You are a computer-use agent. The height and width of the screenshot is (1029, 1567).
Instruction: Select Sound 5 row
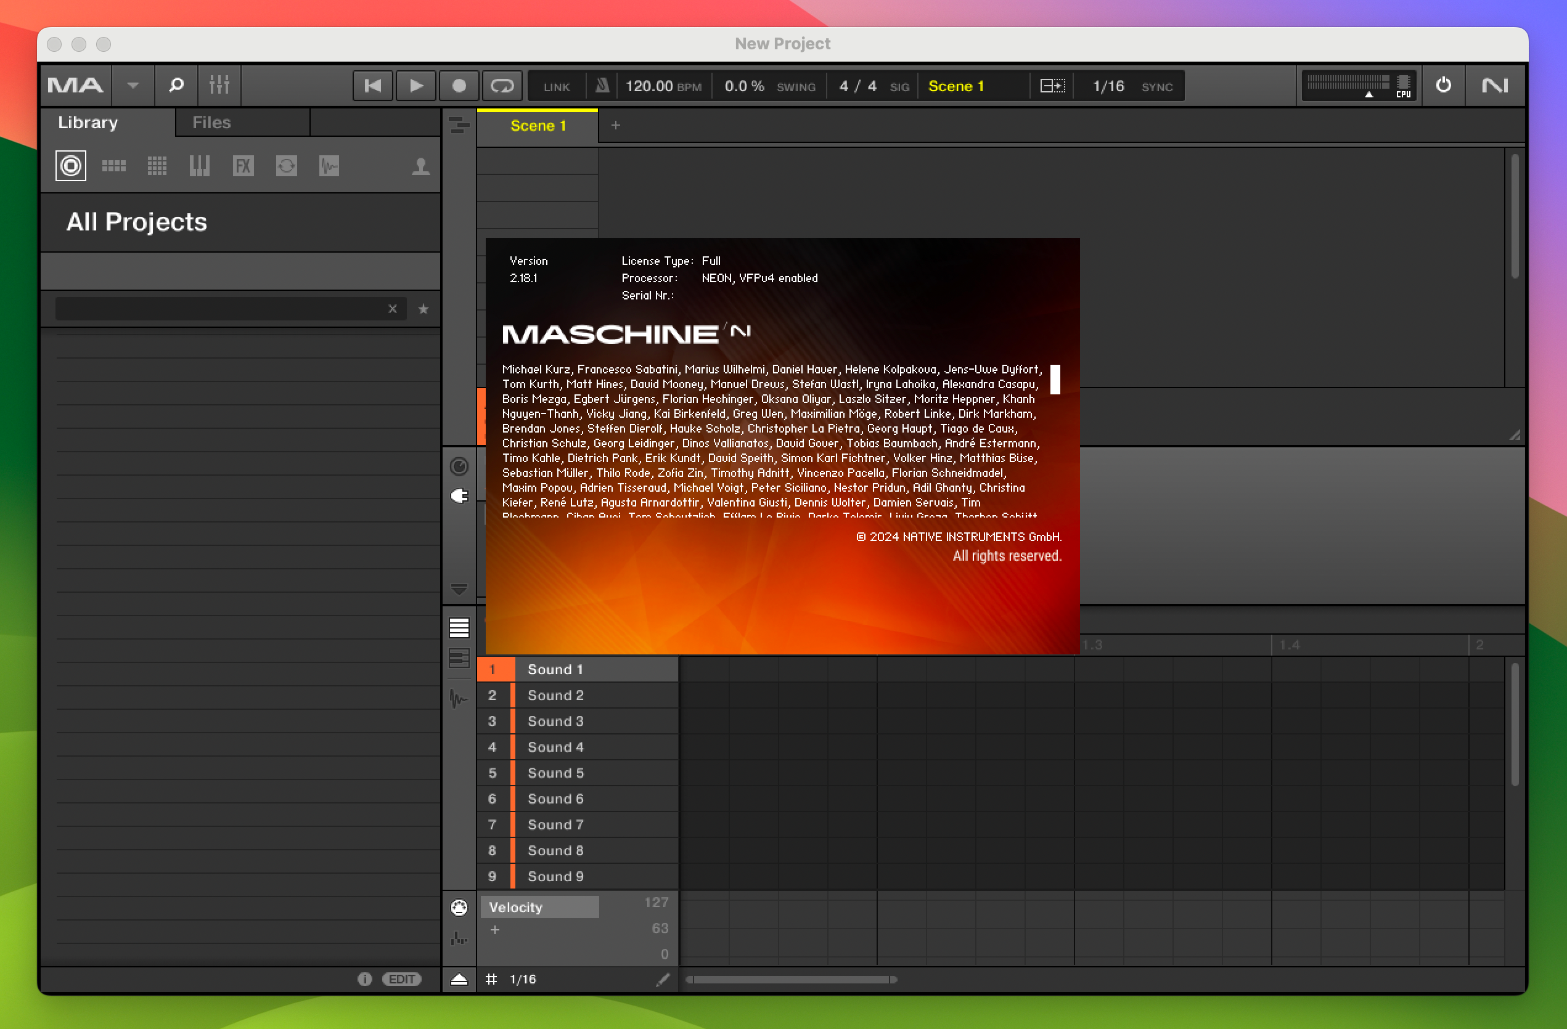tap(578, 773)
